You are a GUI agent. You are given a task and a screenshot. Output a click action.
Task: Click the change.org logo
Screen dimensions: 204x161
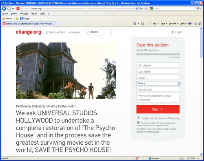[x=29, y=32]
